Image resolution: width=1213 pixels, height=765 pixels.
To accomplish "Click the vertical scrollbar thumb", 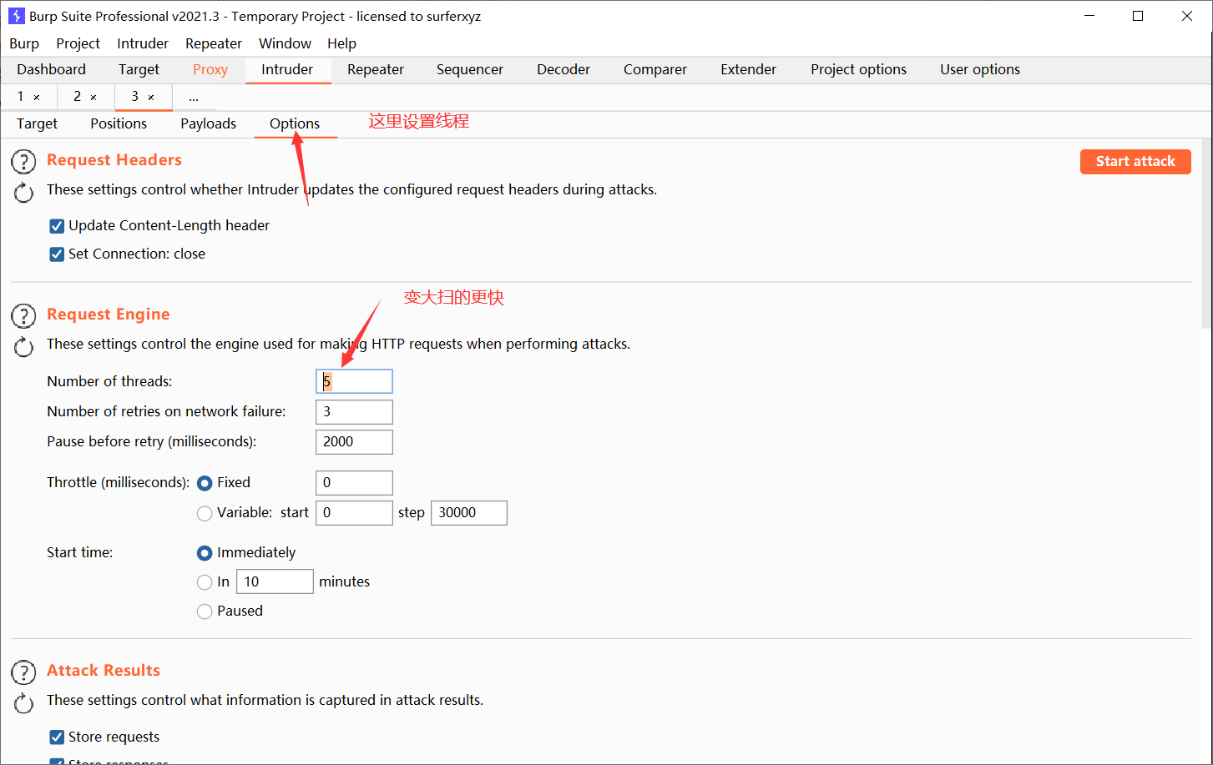I will point(1206,235).
